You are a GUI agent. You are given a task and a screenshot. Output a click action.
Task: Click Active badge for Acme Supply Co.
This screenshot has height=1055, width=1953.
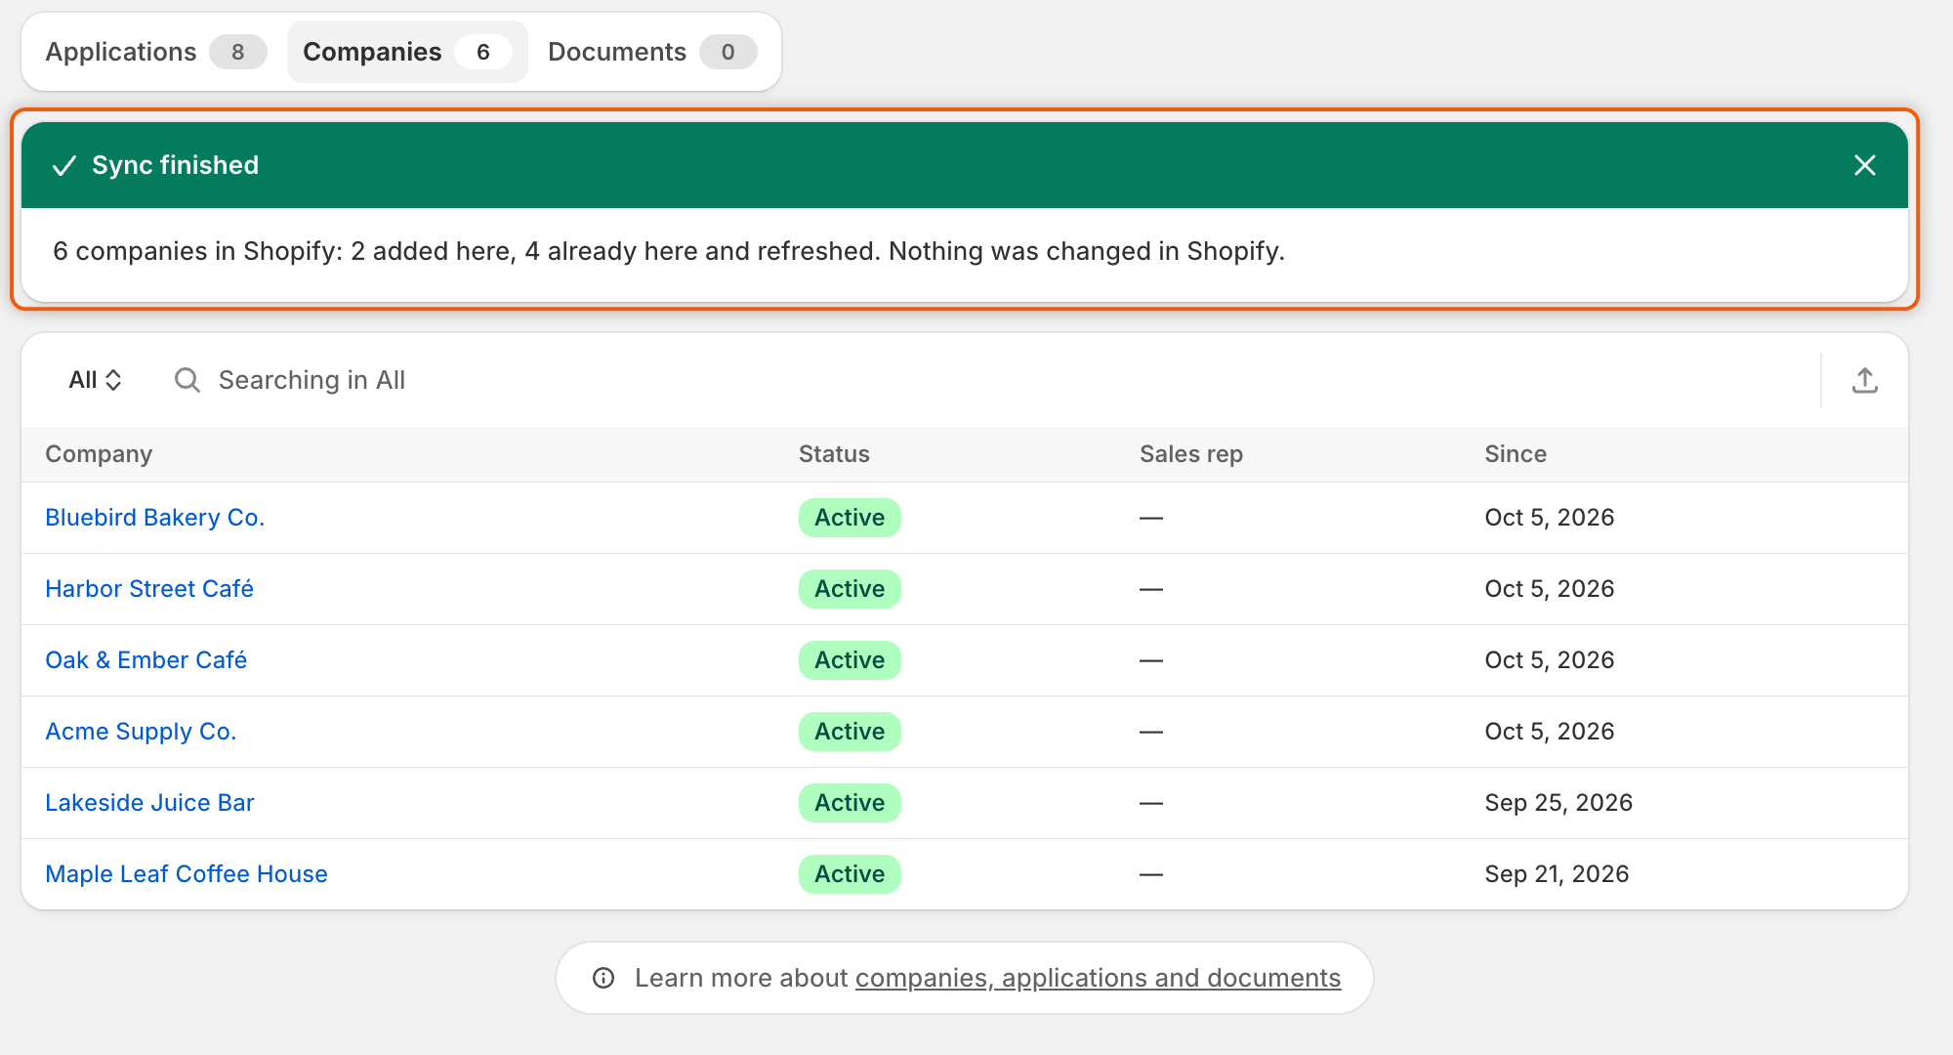850,732
